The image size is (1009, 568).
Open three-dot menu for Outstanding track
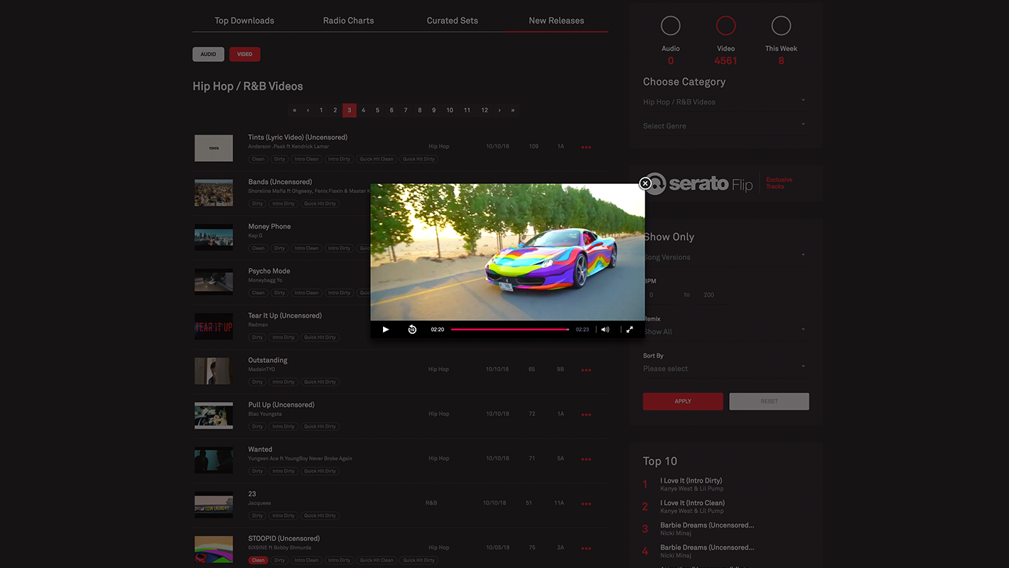[x=586, y=370]
